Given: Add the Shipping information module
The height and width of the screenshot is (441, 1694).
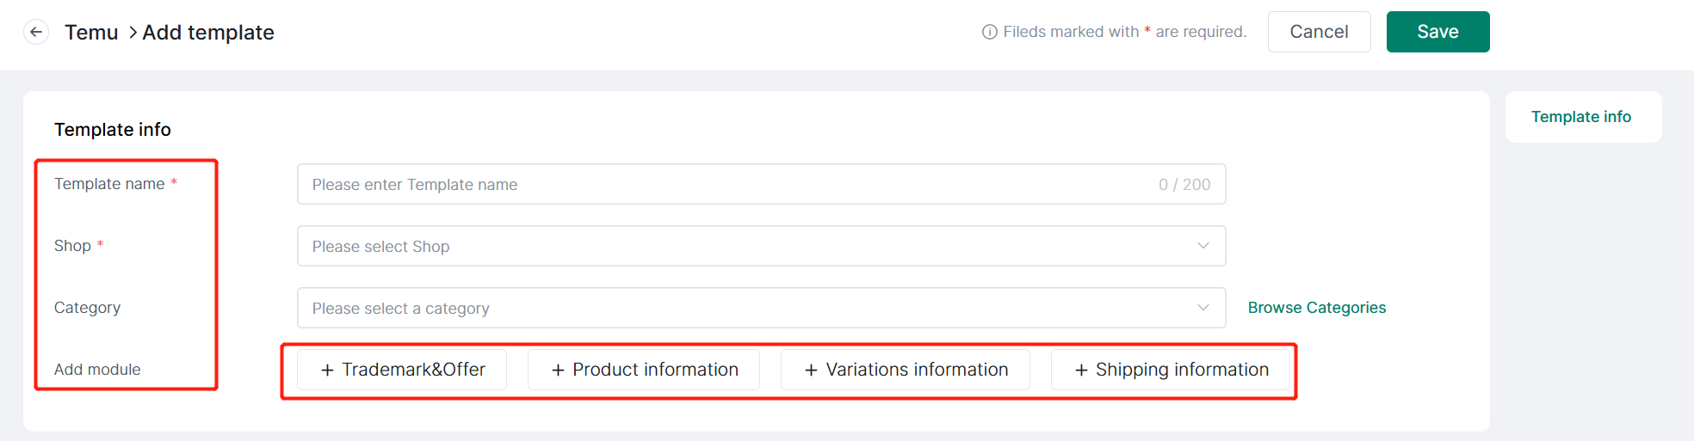Looking at the screenshot, I should (1171, 370).
